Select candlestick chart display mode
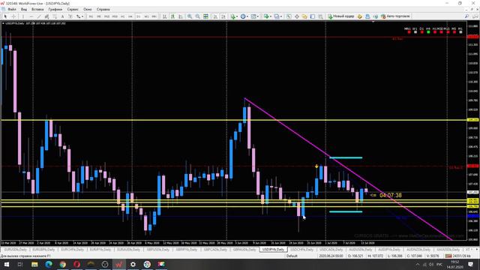Viewport: 480px width, 270px height. [172, 16]
